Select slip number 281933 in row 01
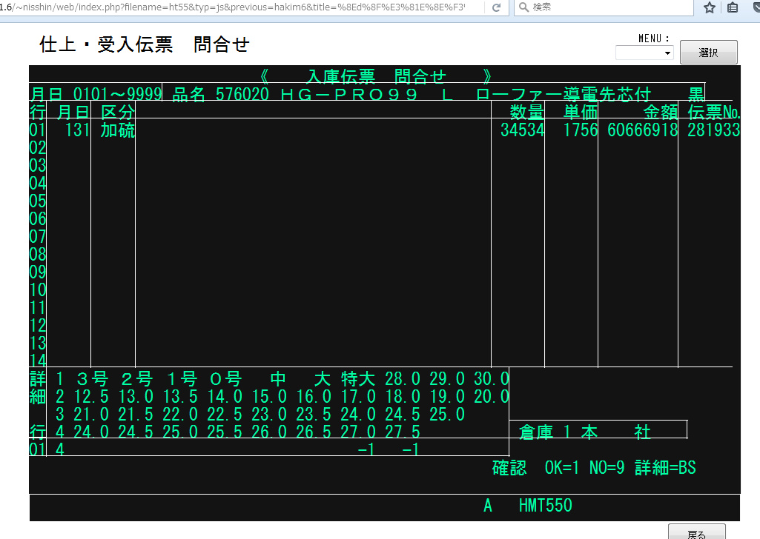Screen dimensions: 760x539 click(x=713, y=130)
